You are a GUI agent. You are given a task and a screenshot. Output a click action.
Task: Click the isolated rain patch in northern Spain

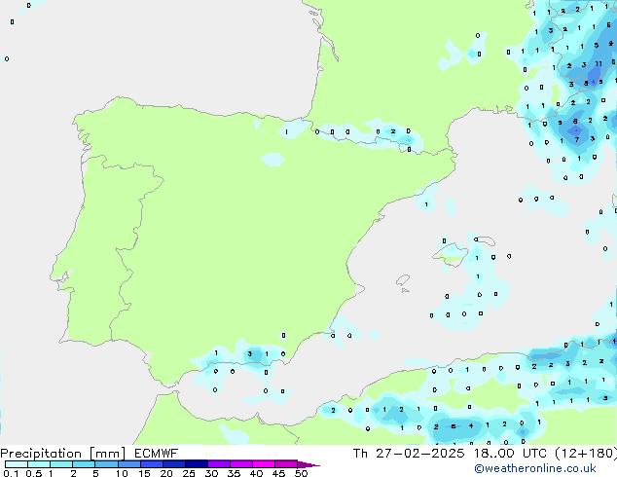(x=272, y=159)
